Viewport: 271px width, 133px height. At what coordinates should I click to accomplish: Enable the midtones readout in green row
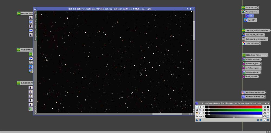tap(268, 110)
